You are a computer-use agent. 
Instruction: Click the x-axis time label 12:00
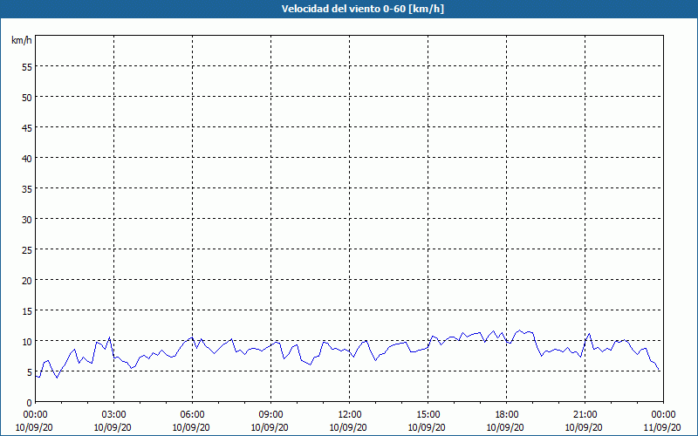click(350, 415)
